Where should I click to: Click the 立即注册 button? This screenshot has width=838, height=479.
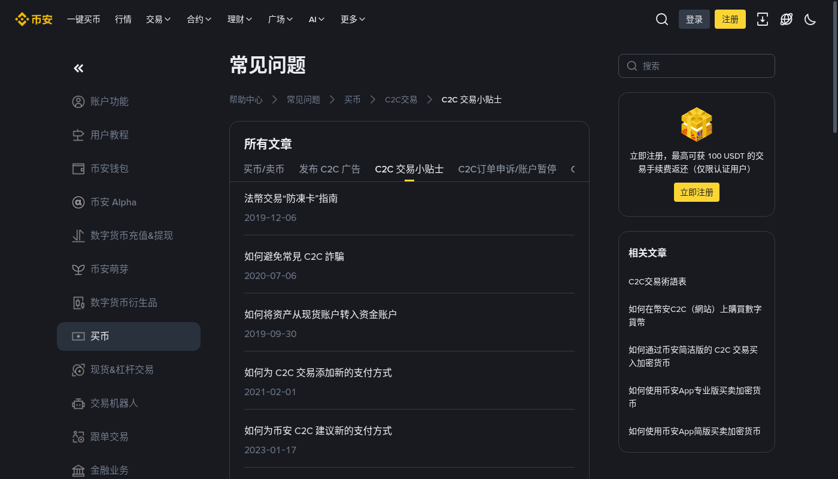pos(697,192)
